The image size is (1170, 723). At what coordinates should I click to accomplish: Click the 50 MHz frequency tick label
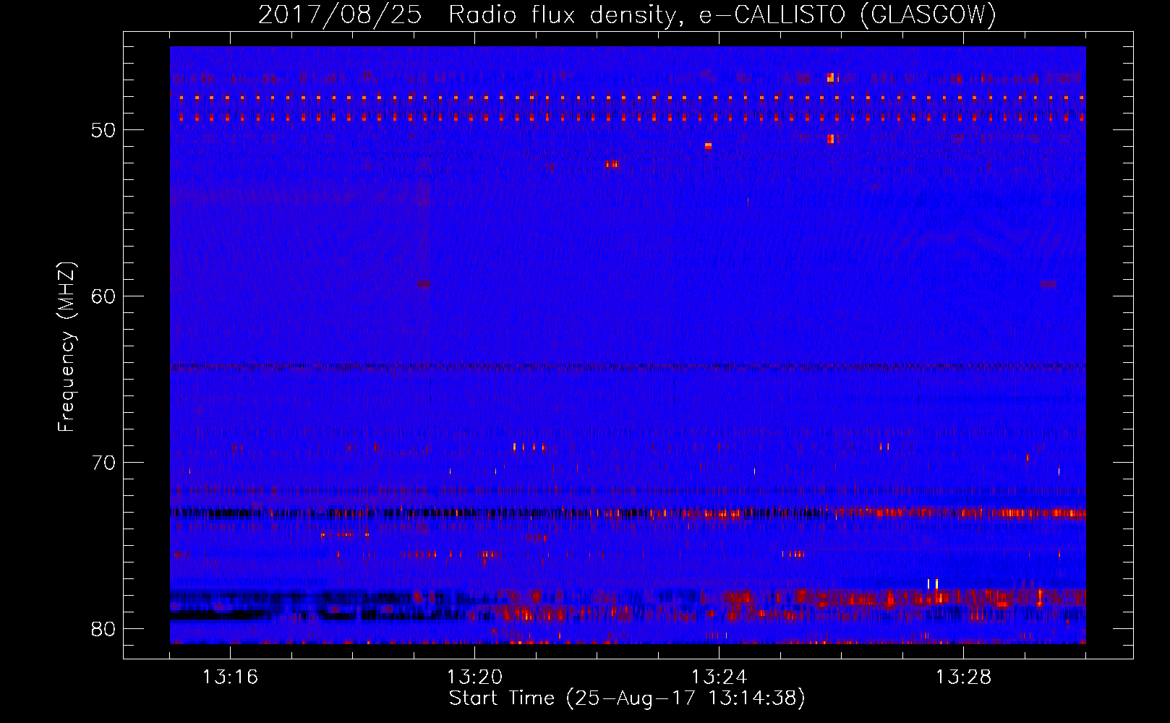pos(103,130)
